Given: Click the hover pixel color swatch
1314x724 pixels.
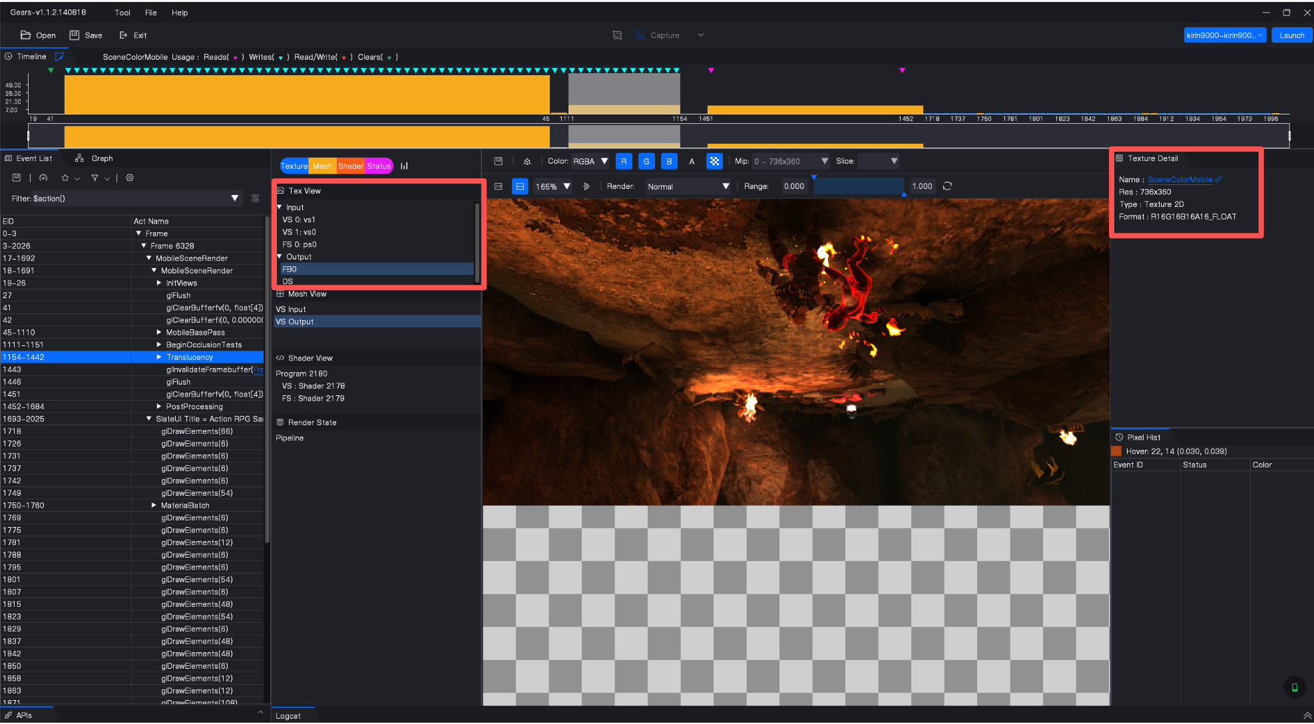Looking at the screenshot, I should [1117, 451].
